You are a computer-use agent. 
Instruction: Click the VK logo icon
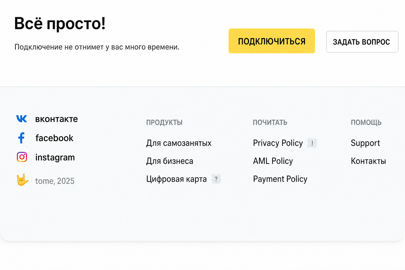pos(22,119)
